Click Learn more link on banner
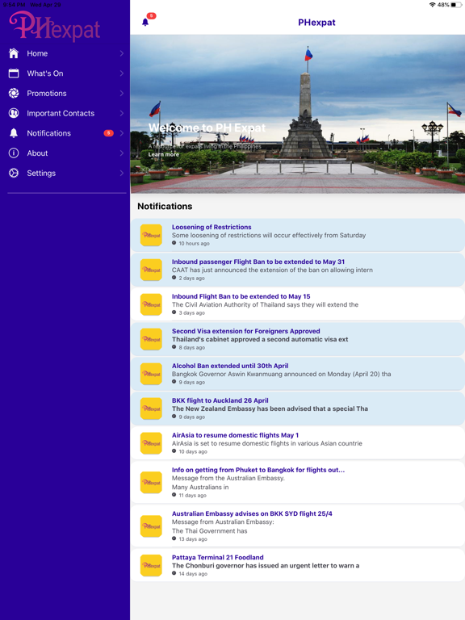Image resolution: width=465 pixels, height=620 pixels. pyautogui.click(x=163, y=154)
